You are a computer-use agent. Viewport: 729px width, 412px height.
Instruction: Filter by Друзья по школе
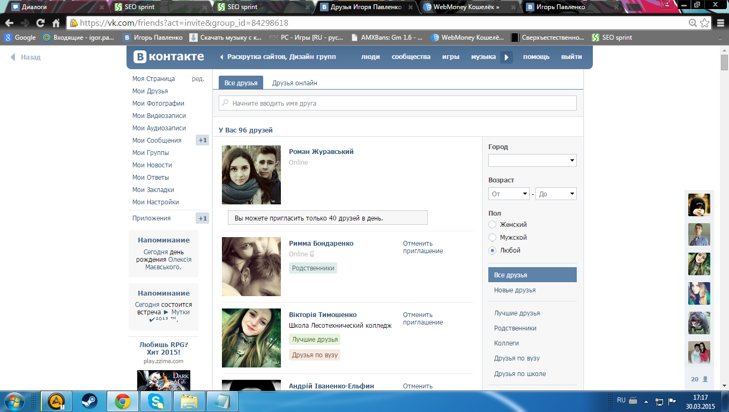click(x=520, y=374)
